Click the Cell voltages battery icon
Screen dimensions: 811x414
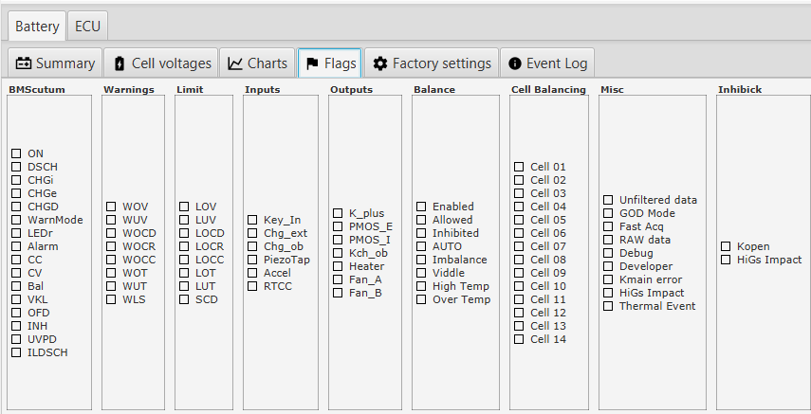[x=119, y=63]
